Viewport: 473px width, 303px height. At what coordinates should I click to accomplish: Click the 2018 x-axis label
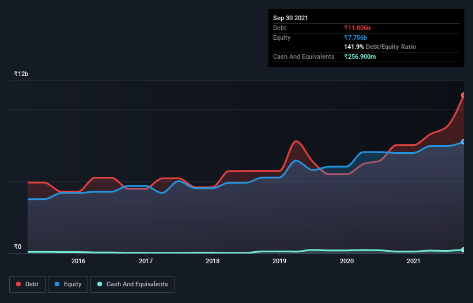pyautogui.click(x=213, y=261)
